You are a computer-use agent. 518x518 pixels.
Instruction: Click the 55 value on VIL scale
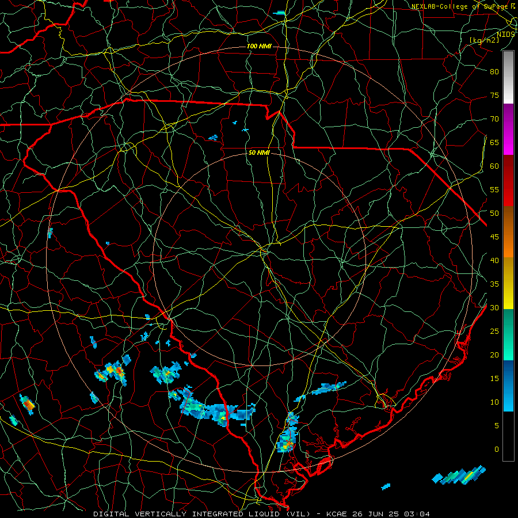494,190
